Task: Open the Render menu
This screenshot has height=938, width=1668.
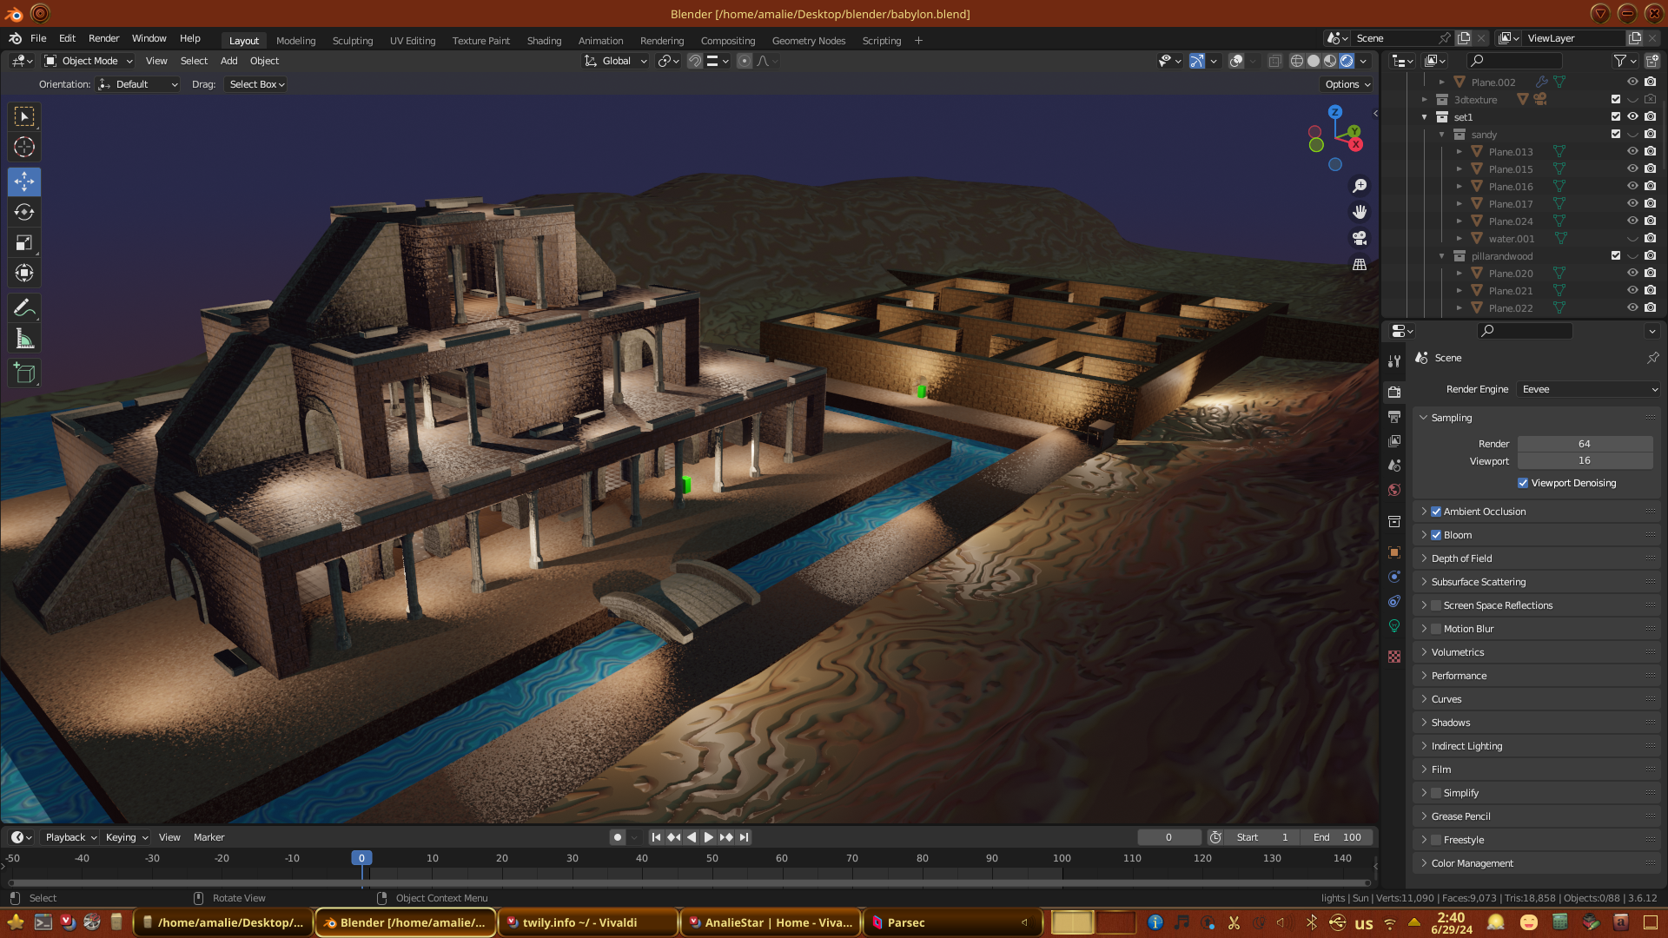Action: coord(103,38)
